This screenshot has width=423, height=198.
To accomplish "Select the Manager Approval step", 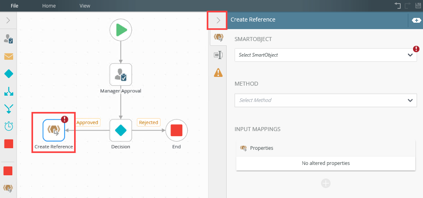I will (x=121, y=74).
